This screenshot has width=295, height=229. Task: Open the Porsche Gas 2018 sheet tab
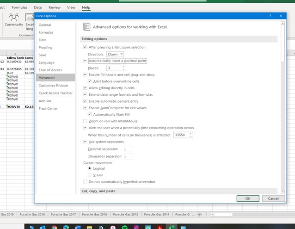32,214
